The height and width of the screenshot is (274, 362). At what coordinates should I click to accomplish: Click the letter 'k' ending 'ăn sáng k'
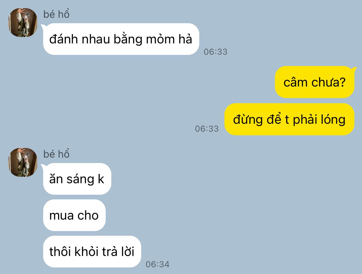(x=101, y=179)
